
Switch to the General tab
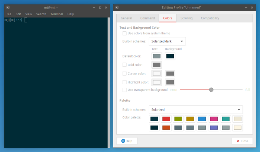point(126,18)
